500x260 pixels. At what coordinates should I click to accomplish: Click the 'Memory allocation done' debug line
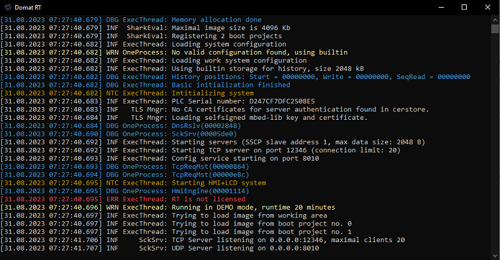pos(131,20)
